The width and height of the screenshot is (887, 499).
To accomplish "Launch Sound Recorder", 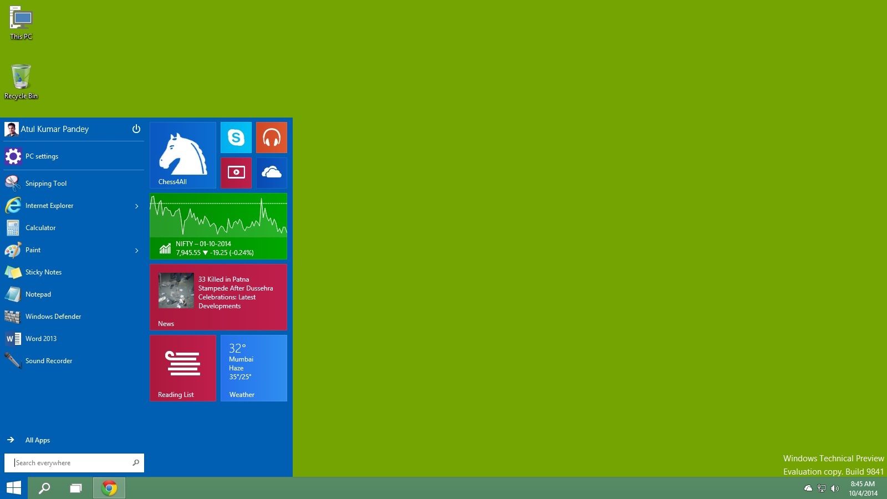I will point(74,361).
